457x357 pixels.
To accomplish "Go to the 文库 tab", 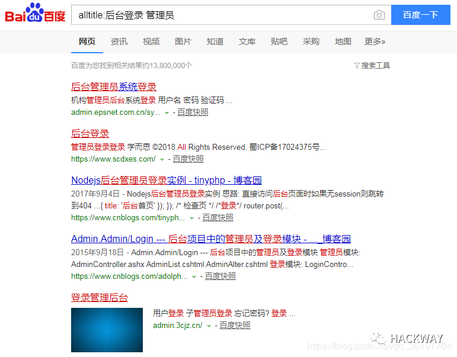I will point(247,41).
